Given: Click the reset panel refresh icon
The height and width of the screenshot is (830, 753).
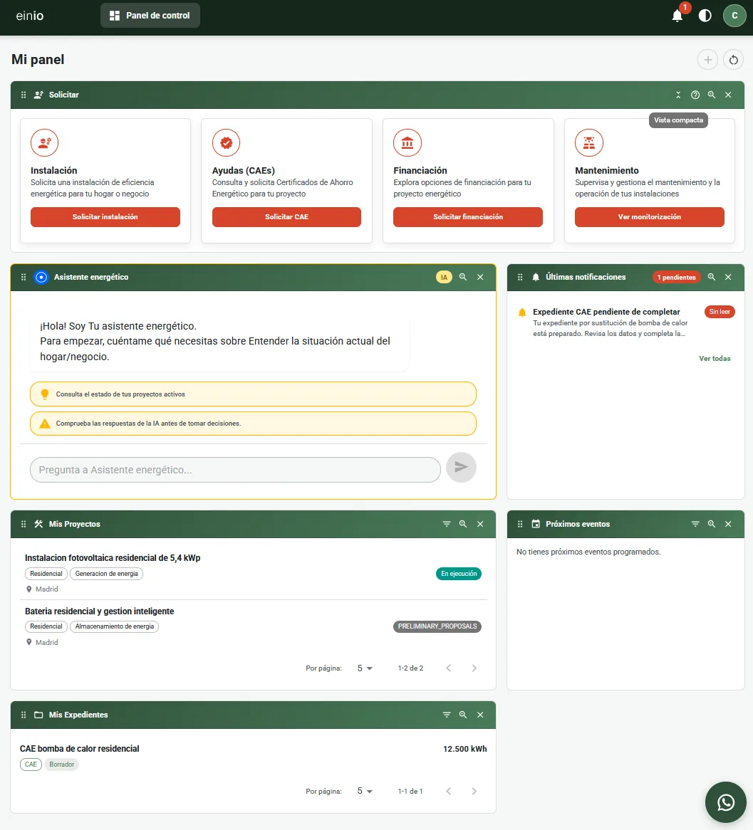Looking at the screenshot, I should pyautogui.click(x=733, y=60).
